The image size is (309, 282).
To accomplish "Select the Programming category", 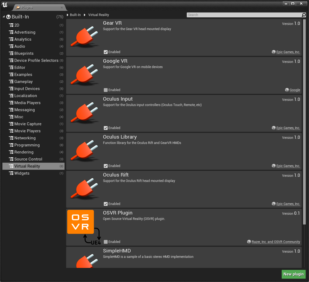I will tap(33, 145).
